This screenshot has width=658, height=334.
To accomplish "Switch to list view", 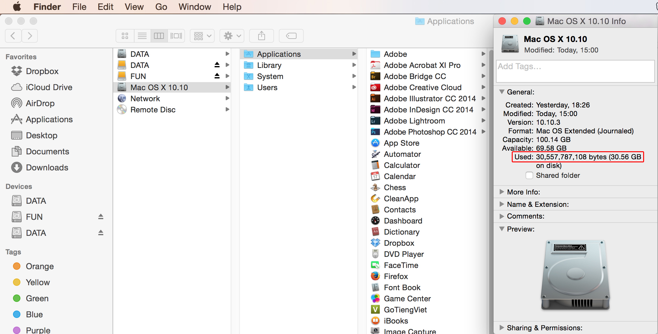I will 142,36.
